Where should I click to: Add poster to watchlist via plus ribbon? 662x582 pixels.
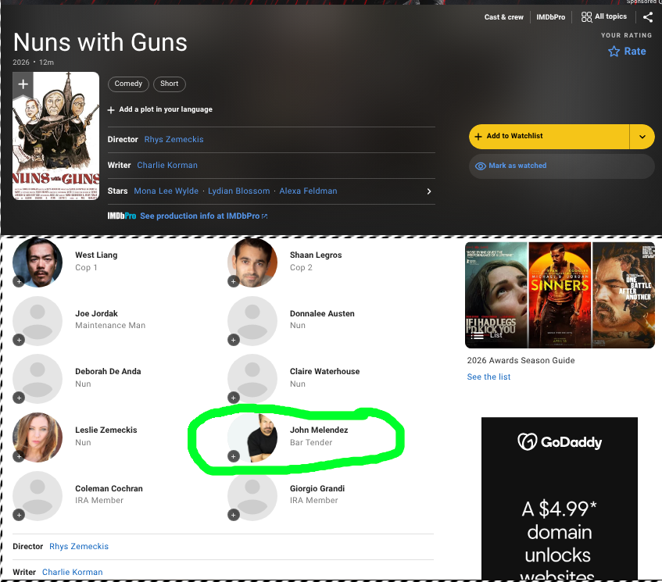23,85
